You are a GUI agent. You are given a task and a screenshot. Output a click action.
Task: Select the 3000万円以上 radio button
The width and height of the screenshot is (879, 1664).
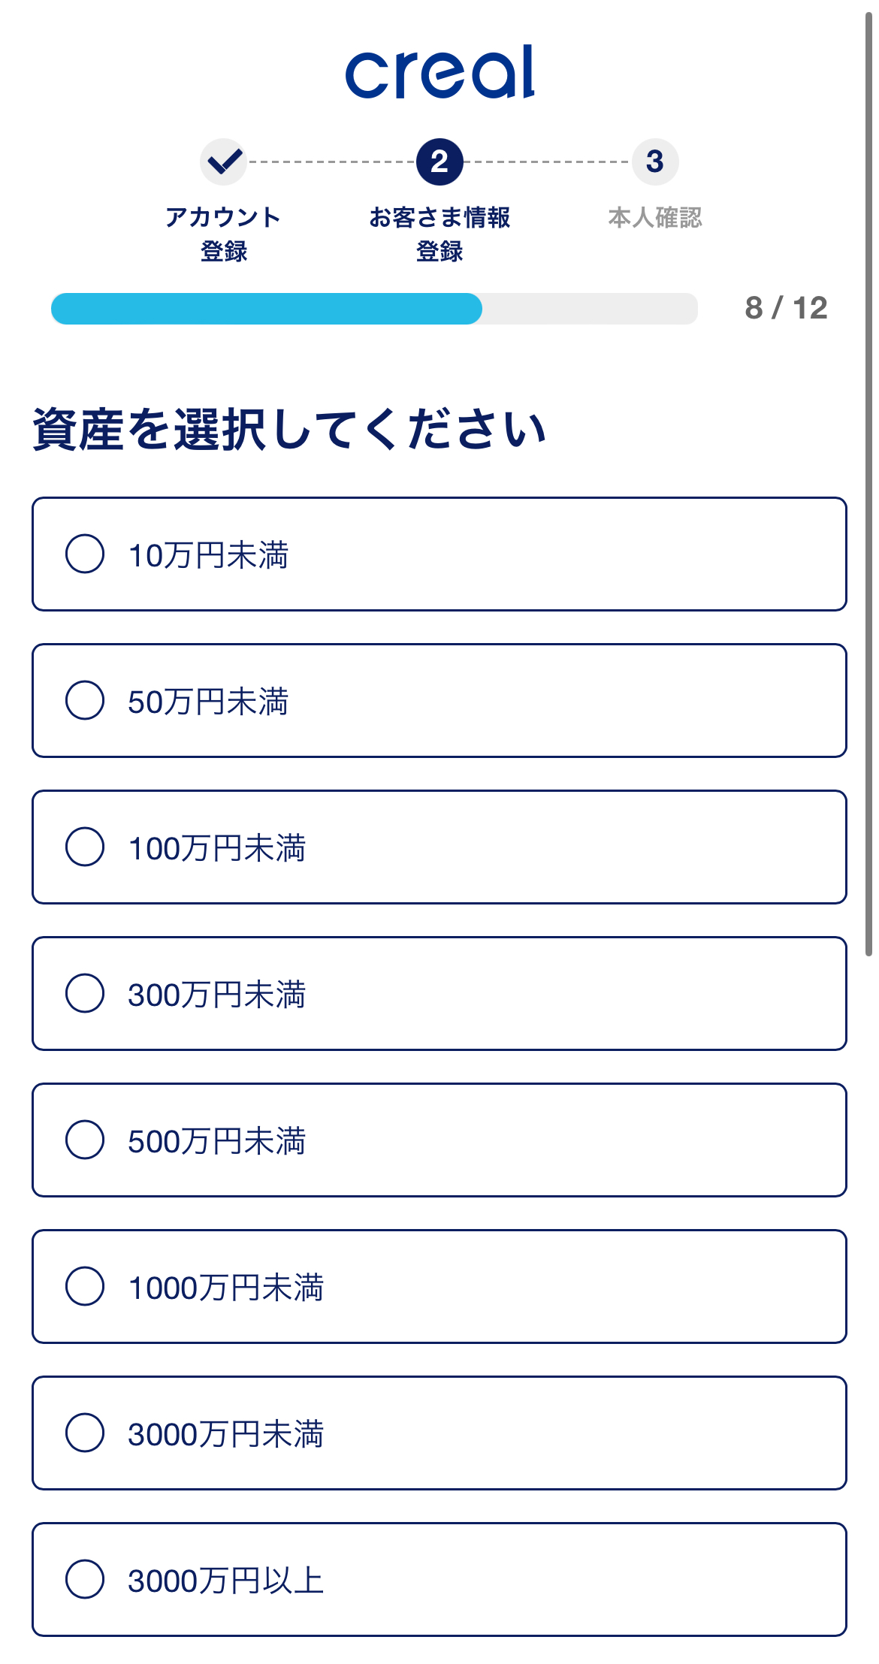tap(85, 1580)
